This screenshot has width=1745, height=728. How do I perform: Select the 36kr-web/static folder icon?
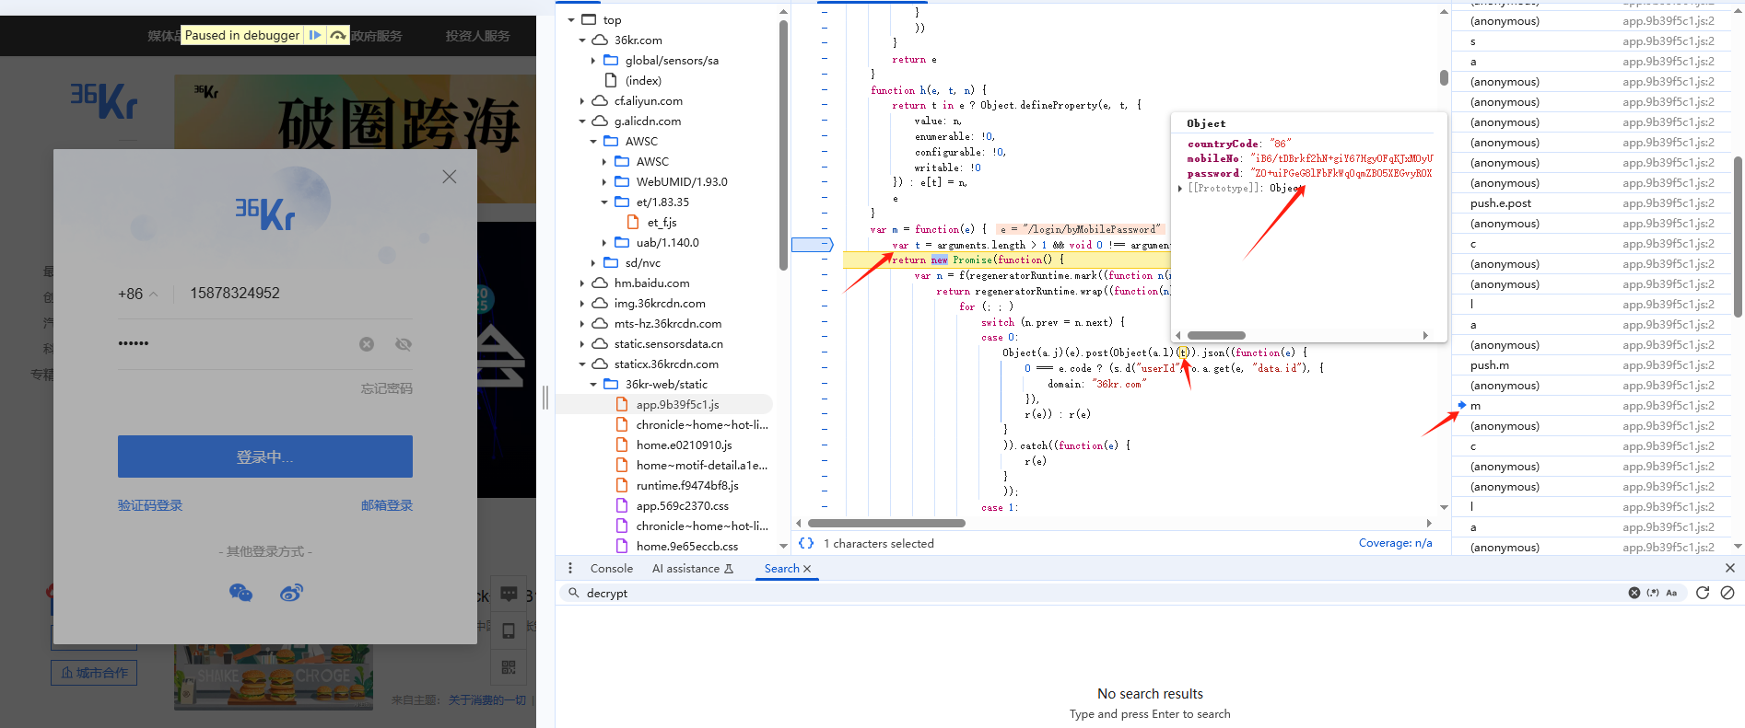click(611, 384)
